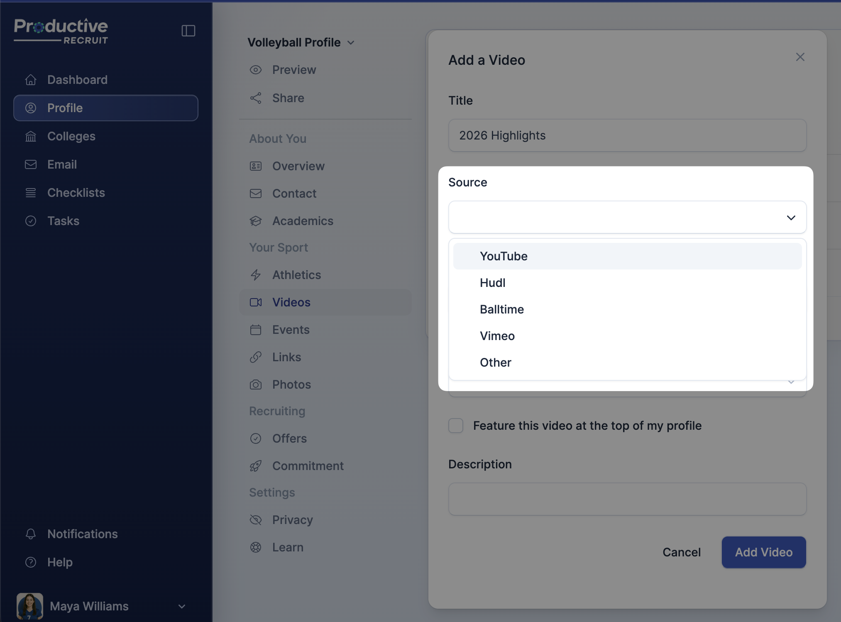Open Athletics via lightning bolt icon
The image size is (841, 622).
(256, 275)
